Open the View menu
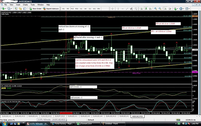The width and height of the screenshot is (201, 126). 11,5
